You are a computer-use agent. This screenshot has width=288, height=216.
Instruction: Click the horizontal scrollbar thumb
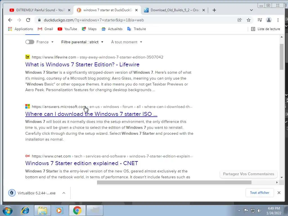(x=174, y=182)
